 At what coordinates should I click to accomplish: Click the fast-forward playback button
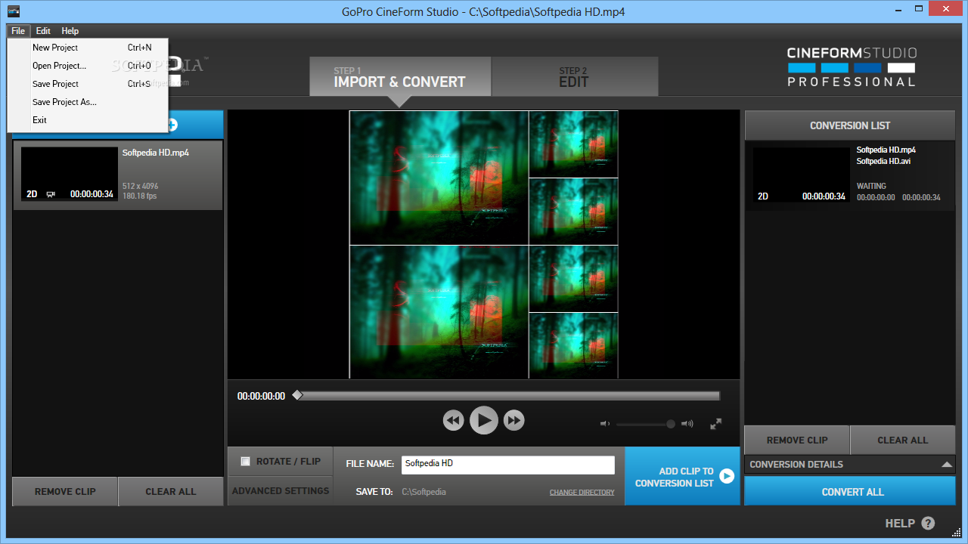click(x=514, y=420)
